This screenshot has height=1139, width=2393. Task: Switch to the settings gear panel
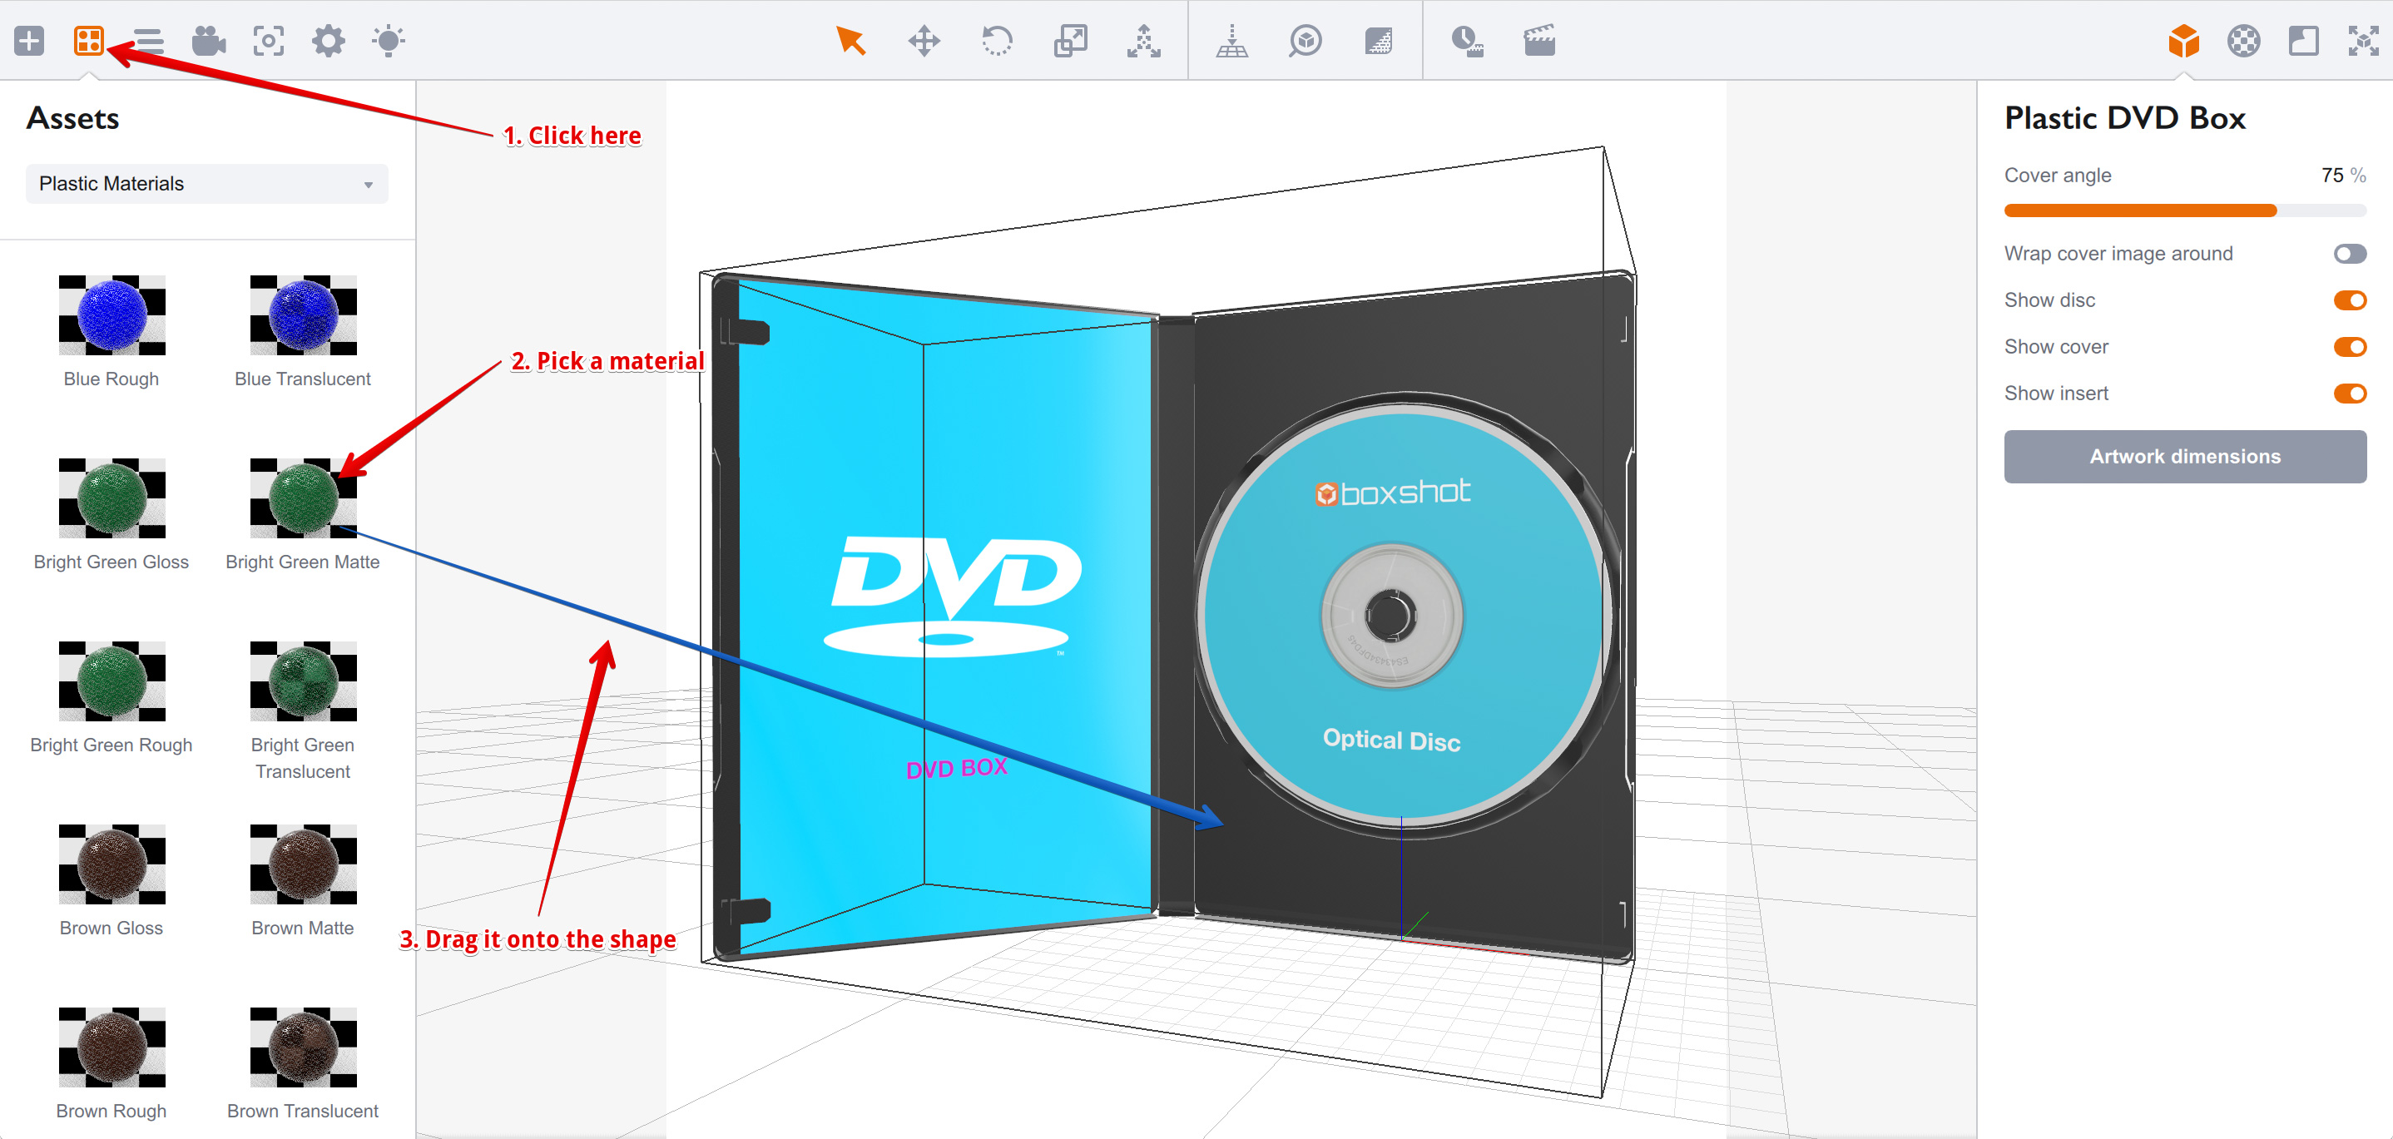point(327,41)
